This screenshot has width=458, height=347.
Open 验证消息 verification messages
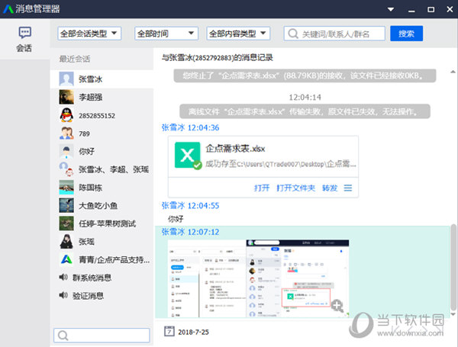click(102, 296)
